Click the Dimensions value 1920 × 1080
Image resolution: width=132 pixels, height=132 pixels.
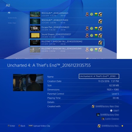coord(113,89)
